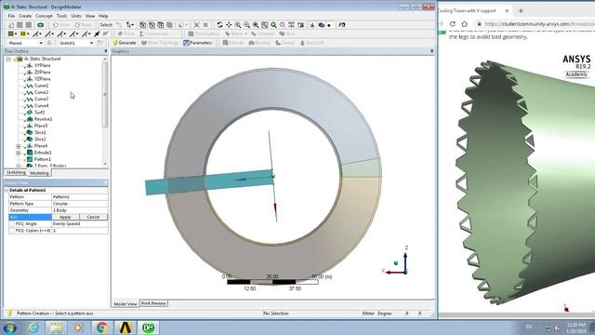Open a new browser tab
The image size is (595, 335).
click(521, 10)
